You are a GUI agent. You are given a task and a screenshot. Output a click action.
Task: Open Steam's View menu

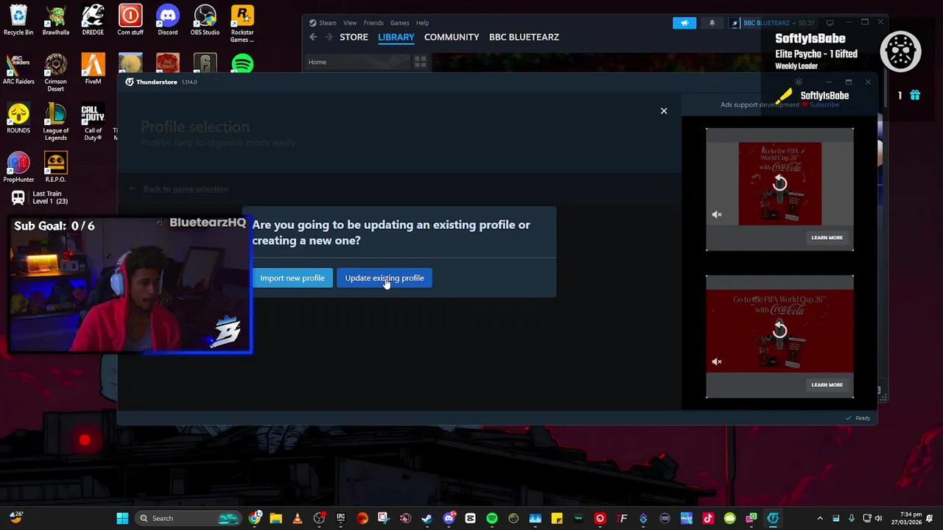350,23
